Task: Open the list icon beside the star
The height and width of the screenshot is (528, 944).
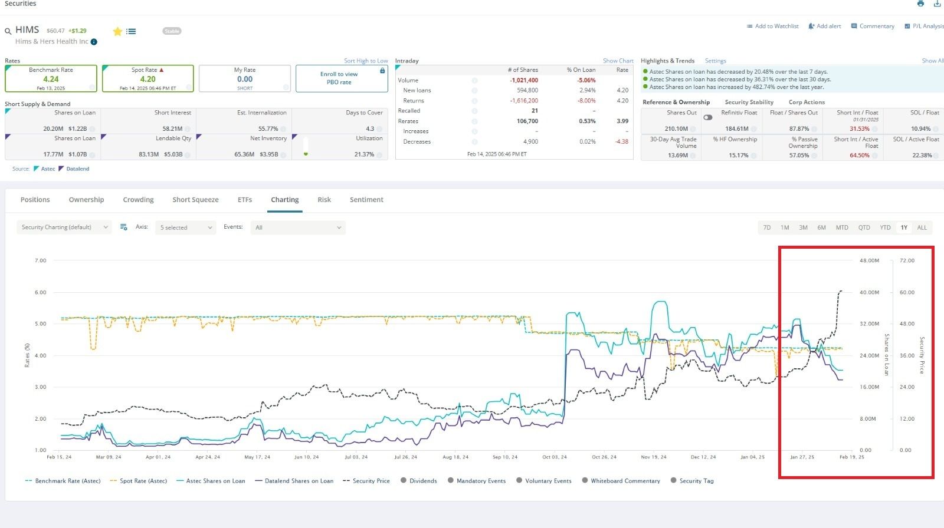Action: pyautogui.click(x=131, y=31)
